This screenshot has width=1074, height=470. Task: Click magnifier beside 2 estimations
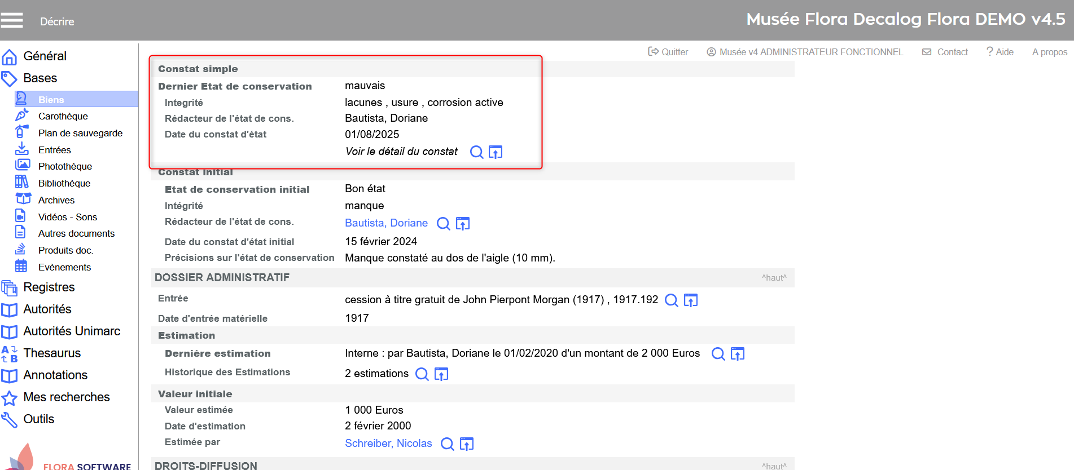[422, 374]
